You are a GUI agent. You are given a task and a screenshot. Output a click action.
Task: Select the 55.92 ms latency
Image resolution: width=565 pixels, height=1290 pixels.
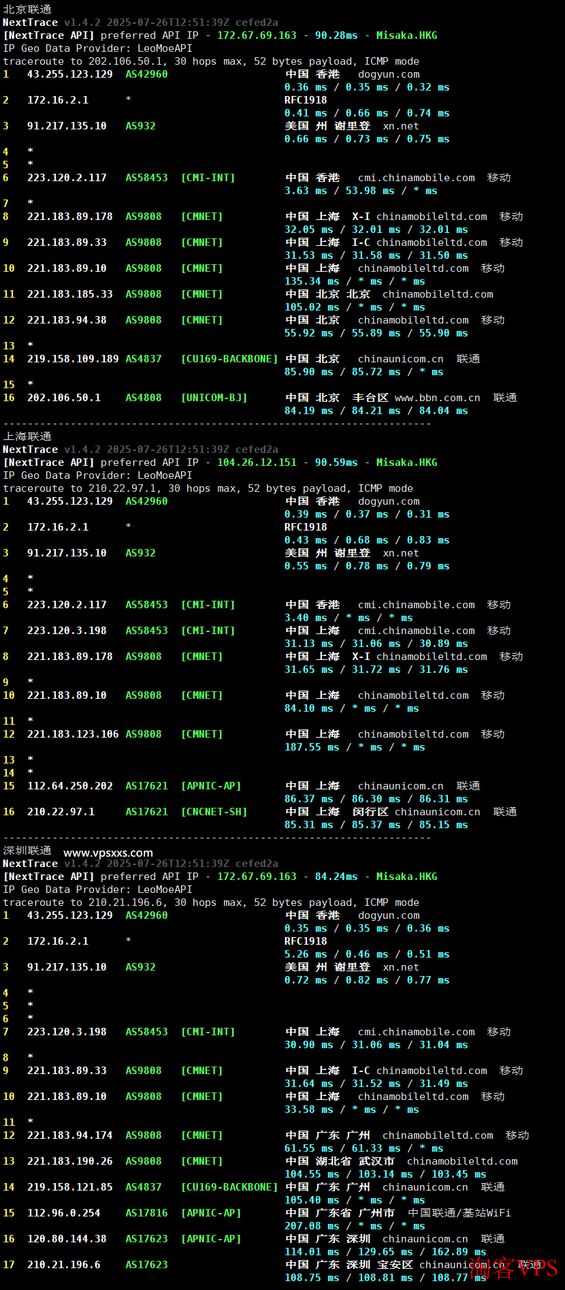point(309,333)
